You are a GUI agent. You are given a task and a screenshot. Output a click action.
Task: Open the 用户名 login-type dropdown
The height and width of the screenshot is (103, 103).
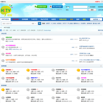[68, 7]
